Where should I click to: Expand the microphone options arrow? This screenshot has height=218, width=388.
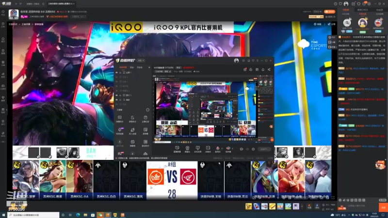[222, 149]
